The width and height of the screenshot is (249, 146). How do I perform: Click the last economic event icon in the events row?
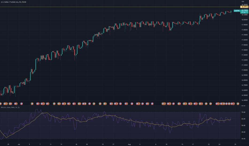point(238,104)
